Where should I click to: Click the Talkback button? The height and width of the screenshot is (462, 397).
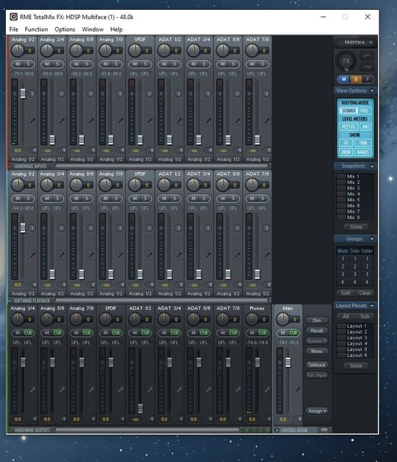(x=317, y=365)
